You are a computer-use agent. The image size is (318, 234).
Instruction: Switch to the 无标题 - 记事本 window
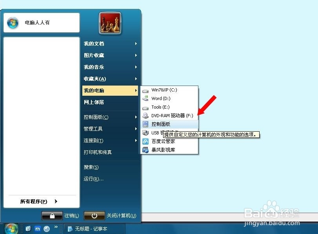(90, 229)
